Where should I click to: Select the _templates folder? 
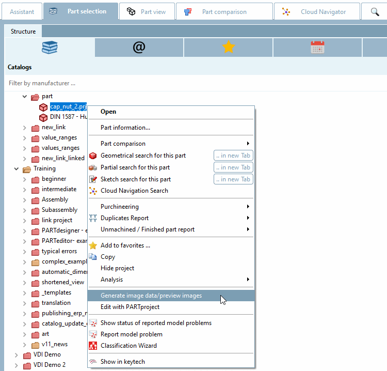coord(57,292)
